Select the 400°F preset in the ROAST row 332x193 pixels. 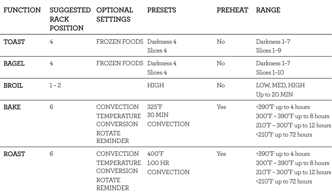pos(156,154)
